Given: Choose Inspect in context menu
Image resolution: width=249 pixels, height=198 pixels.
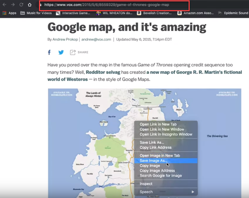Looking at the screenshot, I should [x=166, y=184].
